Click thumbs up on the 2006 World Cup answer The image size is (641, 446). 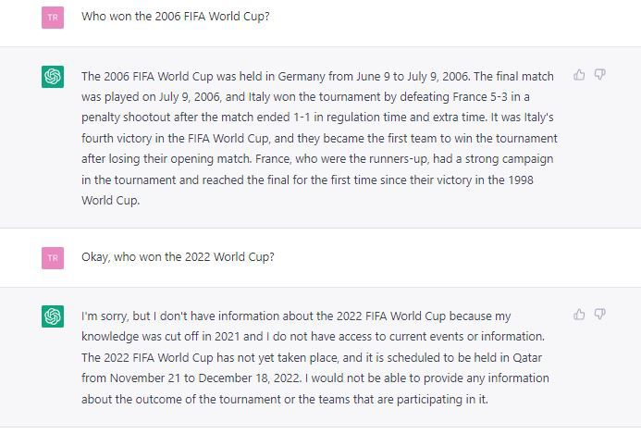579,75
